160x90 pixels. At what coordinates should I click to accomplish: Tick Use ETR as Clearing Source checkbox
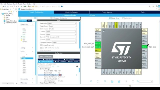pos(41,48)
